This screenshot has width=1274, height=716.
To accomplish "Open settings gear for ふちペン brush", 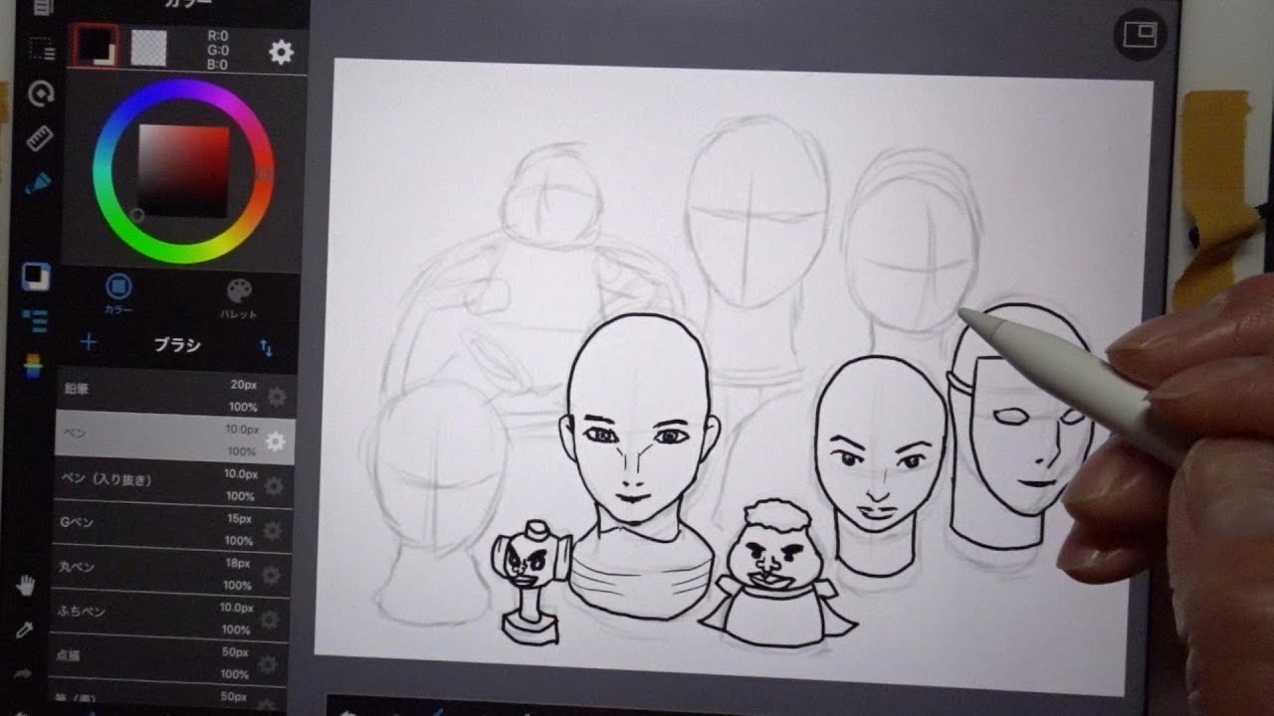I will (269, 621).
